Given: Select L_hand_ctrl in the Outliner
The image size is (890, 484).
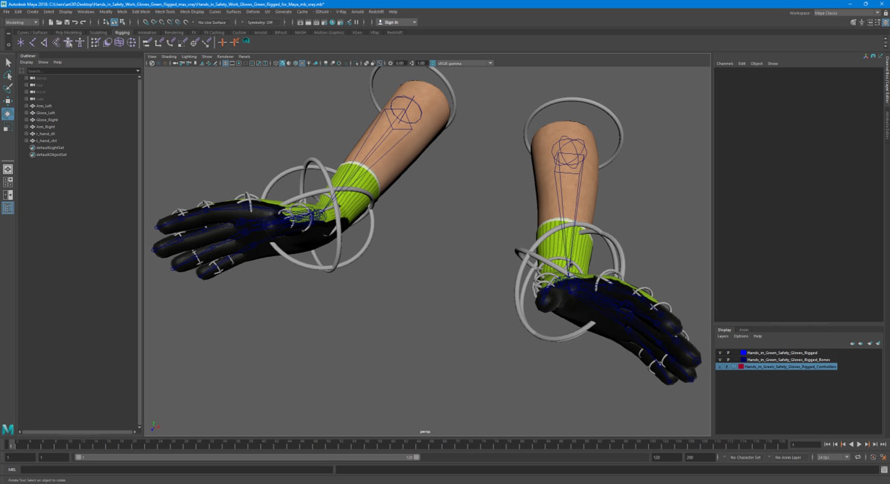Looking at the screenshot, I should 47,140.
